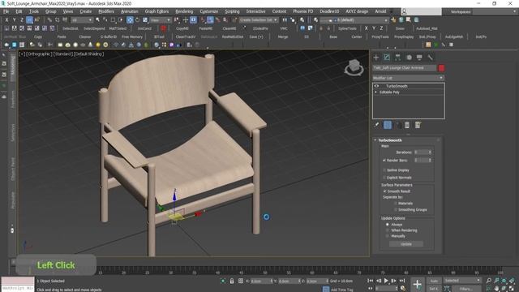
Task: Click the Rectangular Selection Region icon
Action: click(113, 19)
